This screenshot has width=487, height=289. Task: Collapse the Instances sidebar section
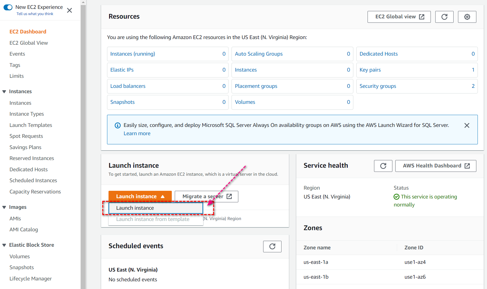[4, 92]
